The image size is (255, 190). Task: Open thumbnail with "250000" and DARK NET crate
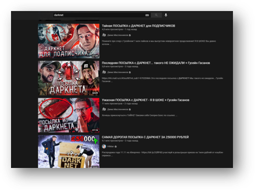click(69, 151)
